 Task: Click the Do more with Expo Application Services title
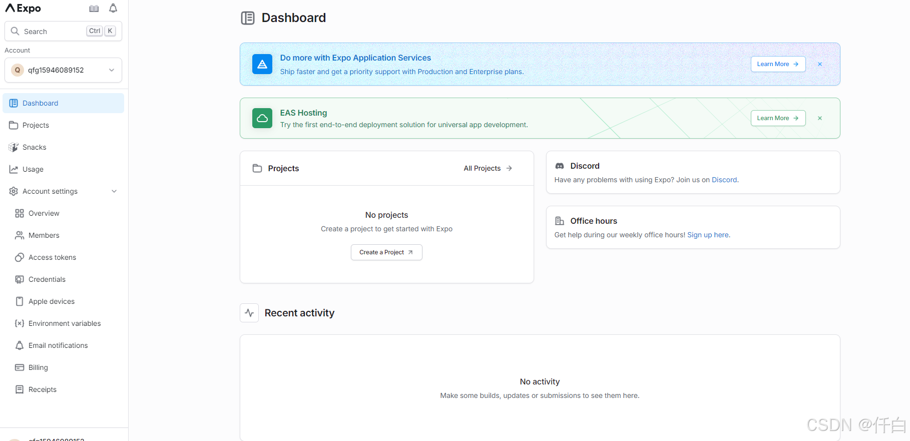[355, 58]
